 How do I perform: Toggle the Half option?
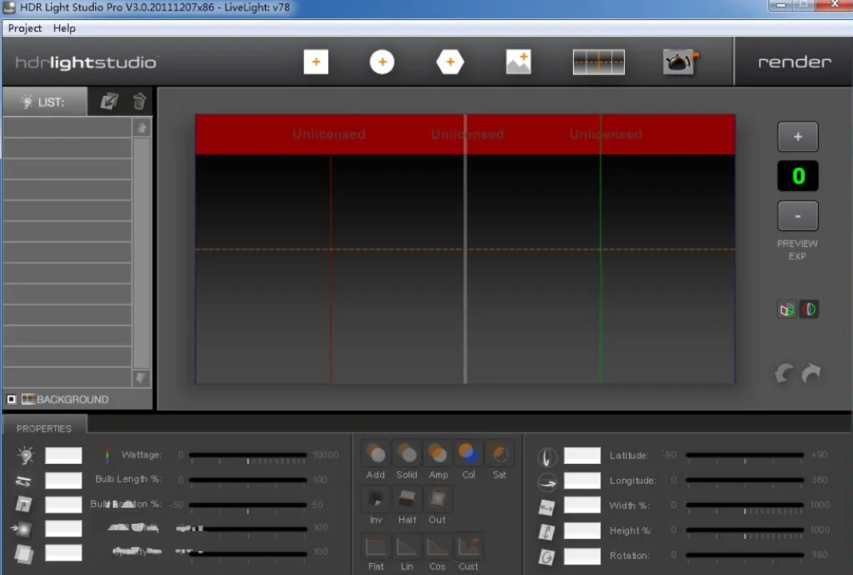coord(406,499)
